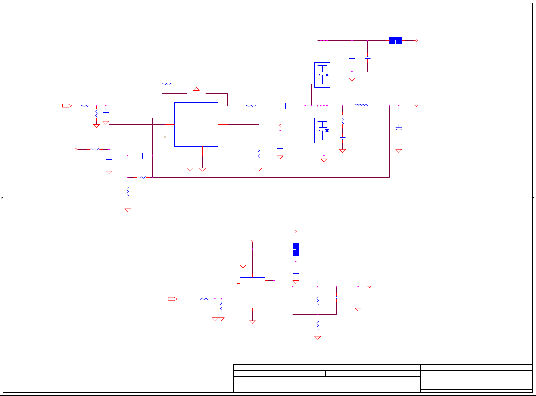This screenshot has width=536, height=396.
Task: Click the no-connect X on large IC
Action: coord(165,137)
